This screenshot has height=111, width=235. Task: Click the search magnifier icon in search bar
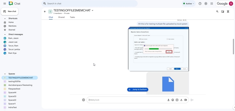pyautogui.click(x=45, y=3)
